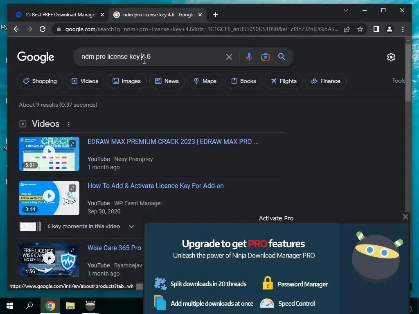Clear the Google search box with X
The image size is (419, 314).
pos(229,57)
